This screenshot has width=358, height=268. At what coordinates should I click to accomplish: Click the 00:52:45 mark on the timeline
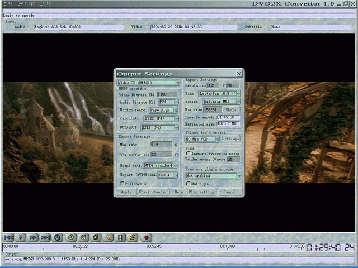(x=154, y=246)
